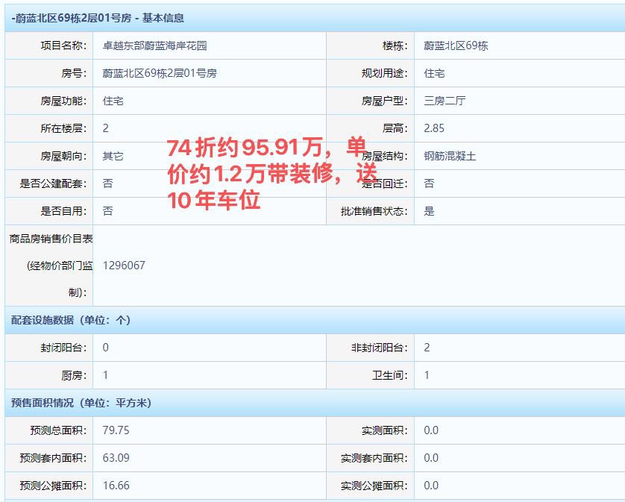Screen dimensions: 625x502
Task: Click the 卫生间 label
Action: (x=390, y=375)
